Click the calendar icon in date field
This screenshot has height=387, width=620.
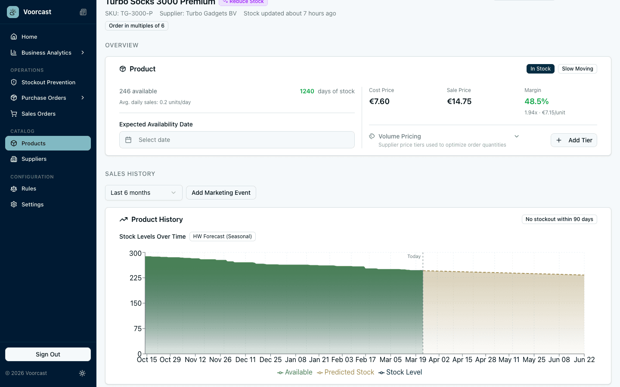tap(128, 140)
